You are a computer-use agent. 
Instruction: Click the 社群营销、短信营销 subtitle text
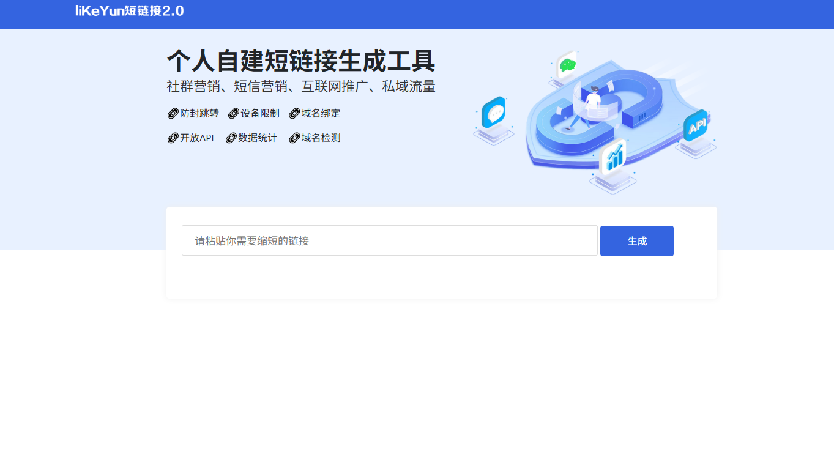coord(300,87)
